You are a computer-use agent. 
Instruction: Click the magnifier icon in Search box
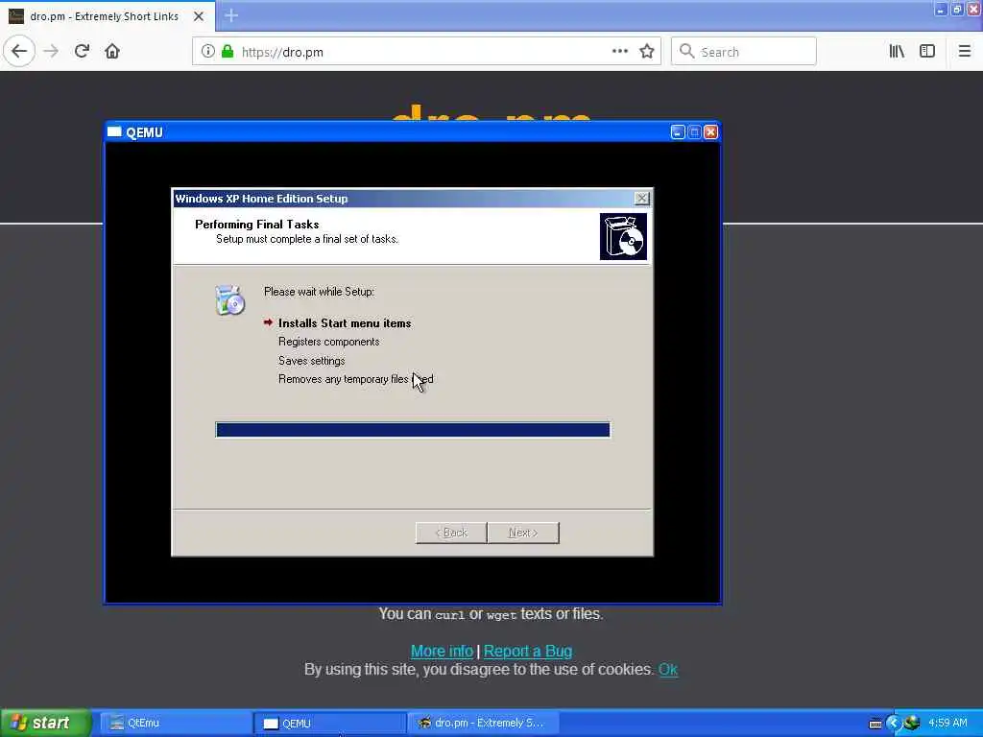(687, 52)
